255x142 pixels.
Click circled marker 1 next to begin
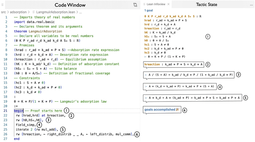point(66,111)
